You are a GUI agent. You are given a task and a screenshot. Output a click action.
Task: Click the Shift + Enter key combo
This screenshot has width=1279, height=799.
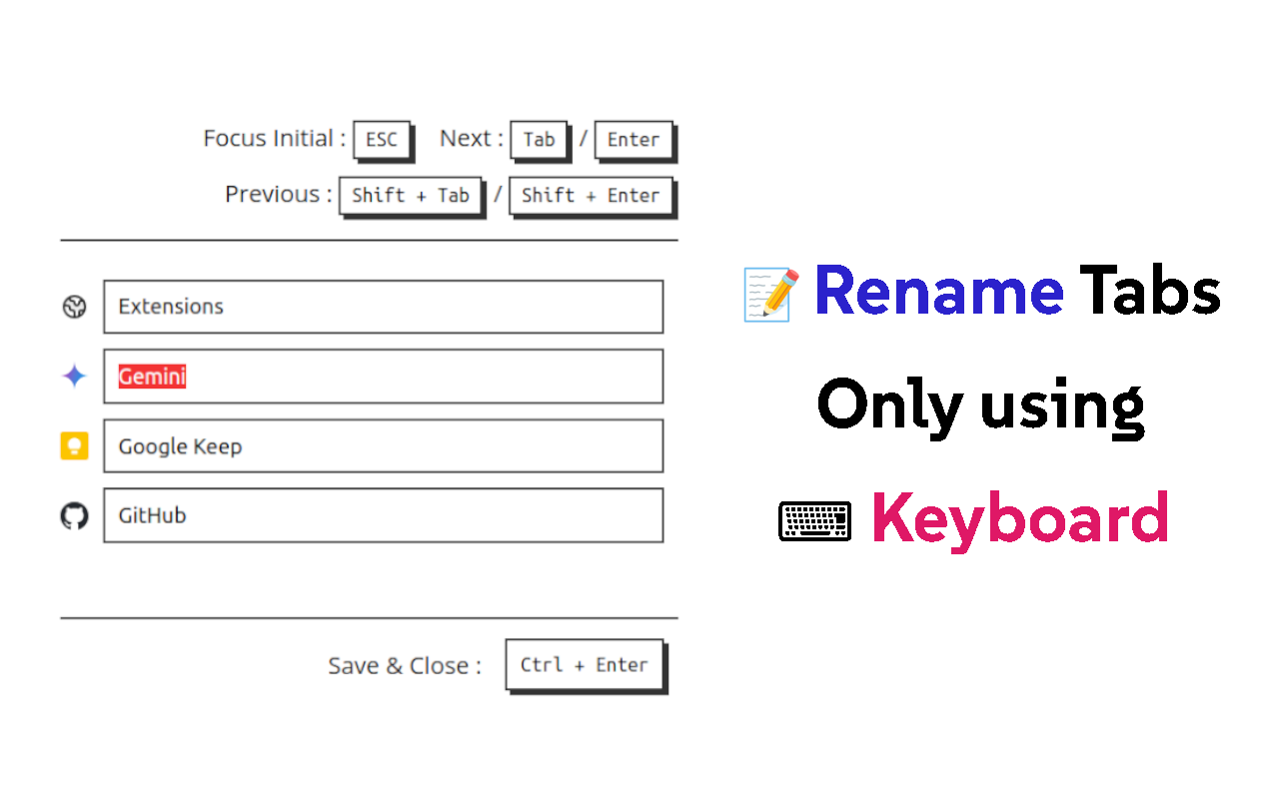pos(591,195)
